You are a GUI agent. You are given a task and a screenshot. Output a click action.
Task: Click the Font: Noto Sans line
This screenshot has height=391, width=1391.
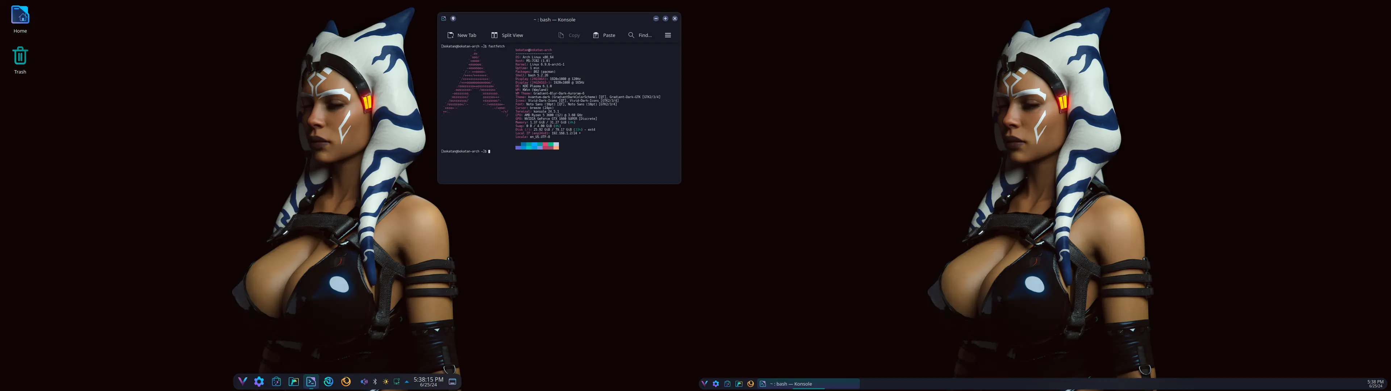[x=566, y=104]
